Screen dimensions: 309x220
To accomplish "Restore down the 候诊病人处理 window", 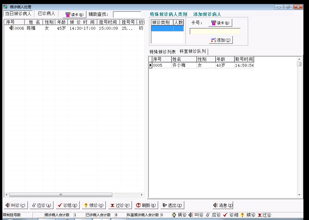I will (288, 7).
